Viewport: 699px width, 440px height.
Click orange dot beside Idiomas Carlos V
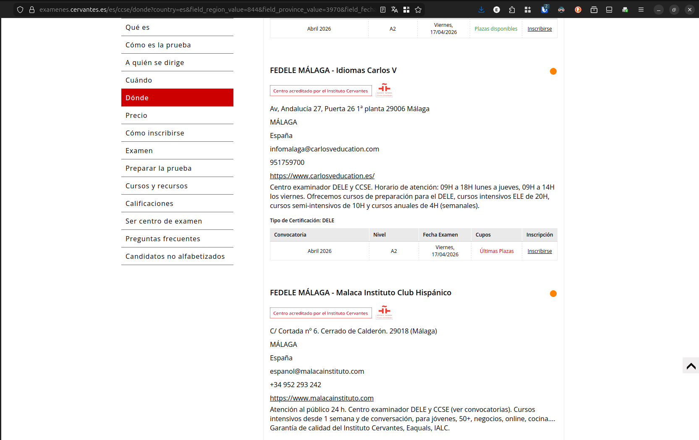553,71
